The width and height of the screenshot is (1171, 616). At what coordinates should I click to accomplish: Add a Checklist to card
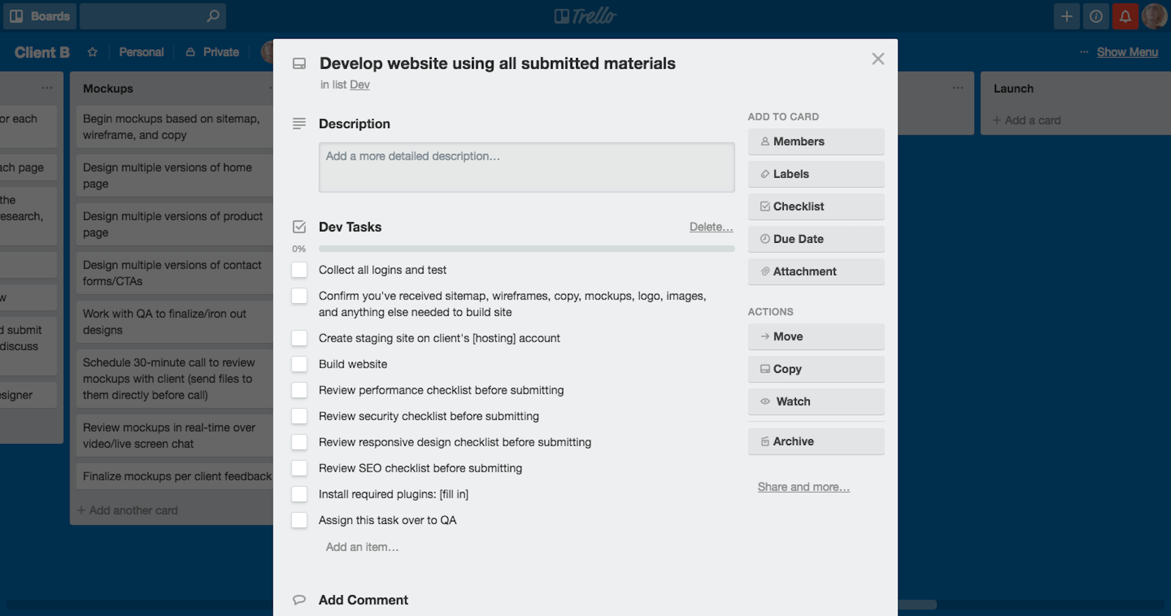pyautogui.click(x=816, y=207)
